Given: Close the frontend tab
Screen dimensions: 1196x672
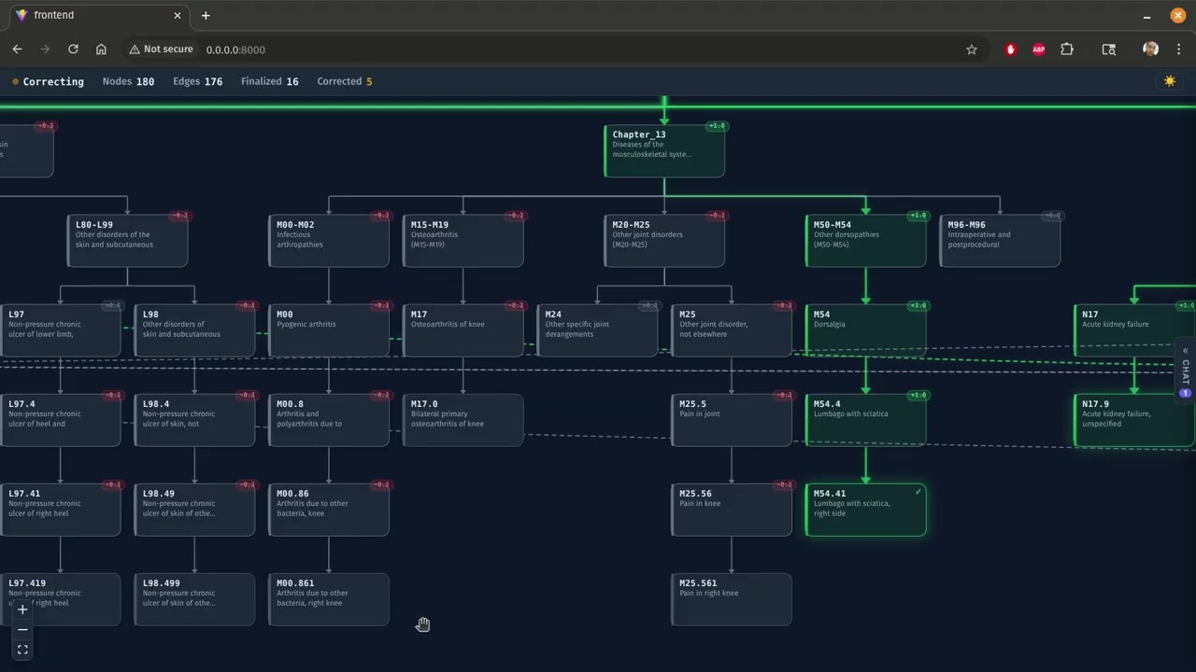Looking at the screenshot, I should [178, 16].
